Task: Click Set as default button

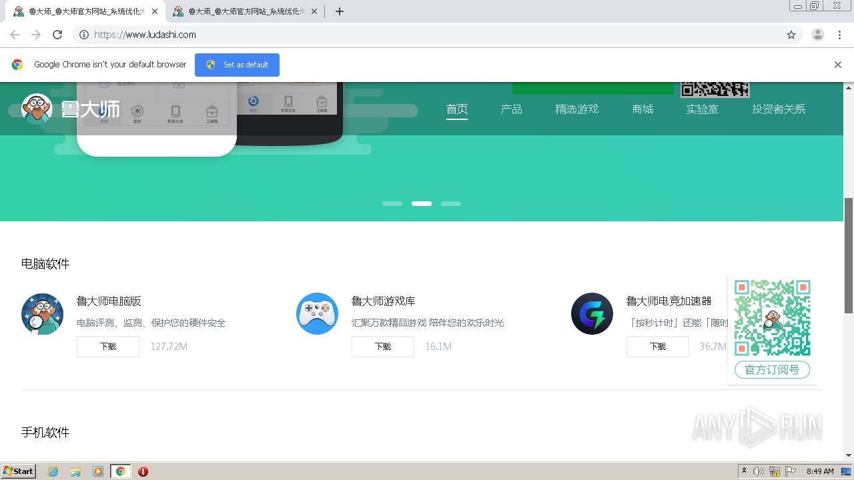Action: click(237, 65)
